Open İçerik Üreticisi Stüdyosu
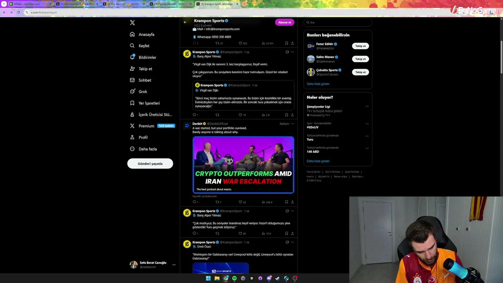The width and height of the screenshot is (503, 283). [x=151, y=114]
